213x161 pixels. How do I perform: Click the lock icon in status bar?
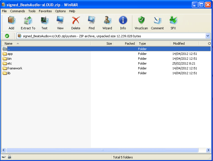tap(9, 157)
